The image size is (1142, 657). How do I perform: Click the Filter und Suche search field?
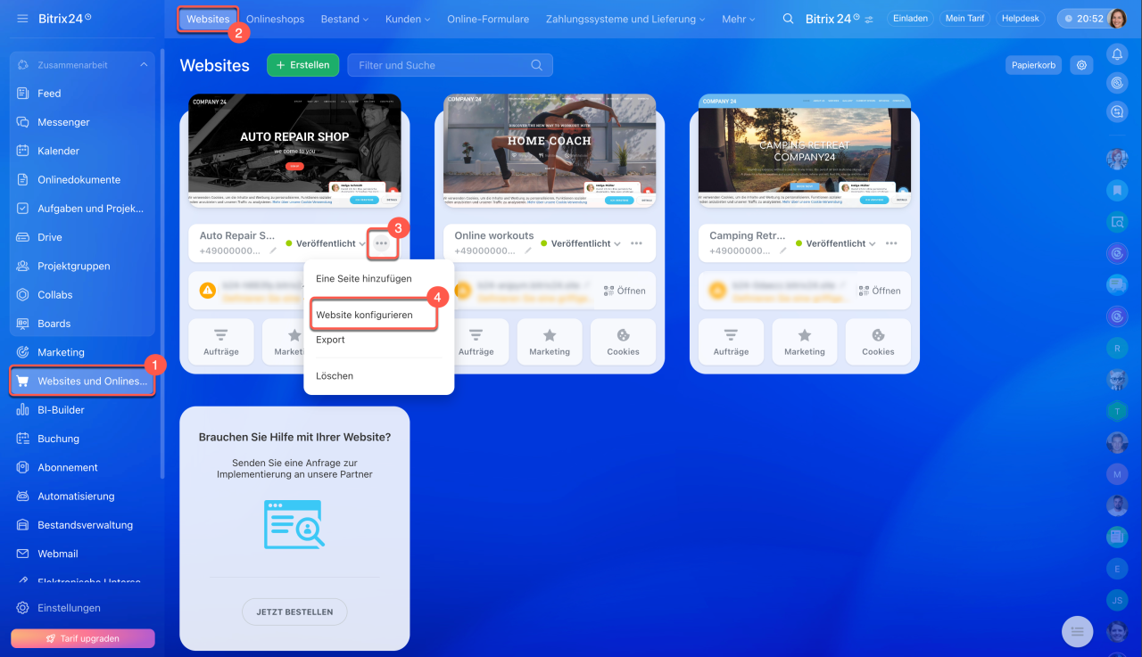442,65
